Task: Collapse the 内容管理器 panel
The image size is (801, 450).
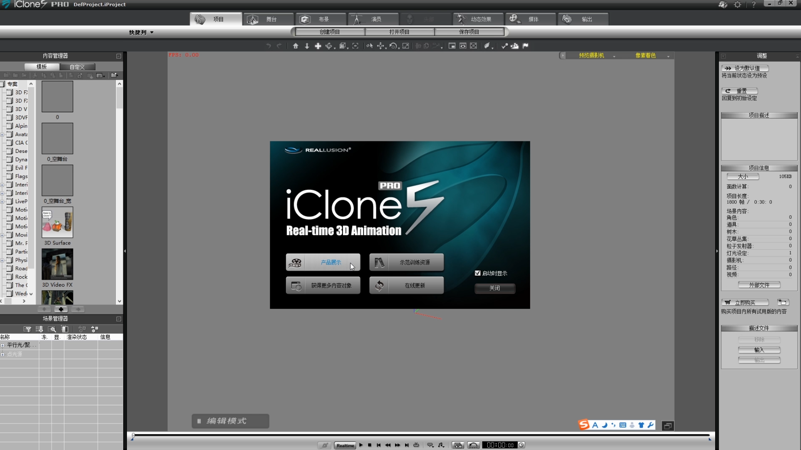Action: click(119, 56)
